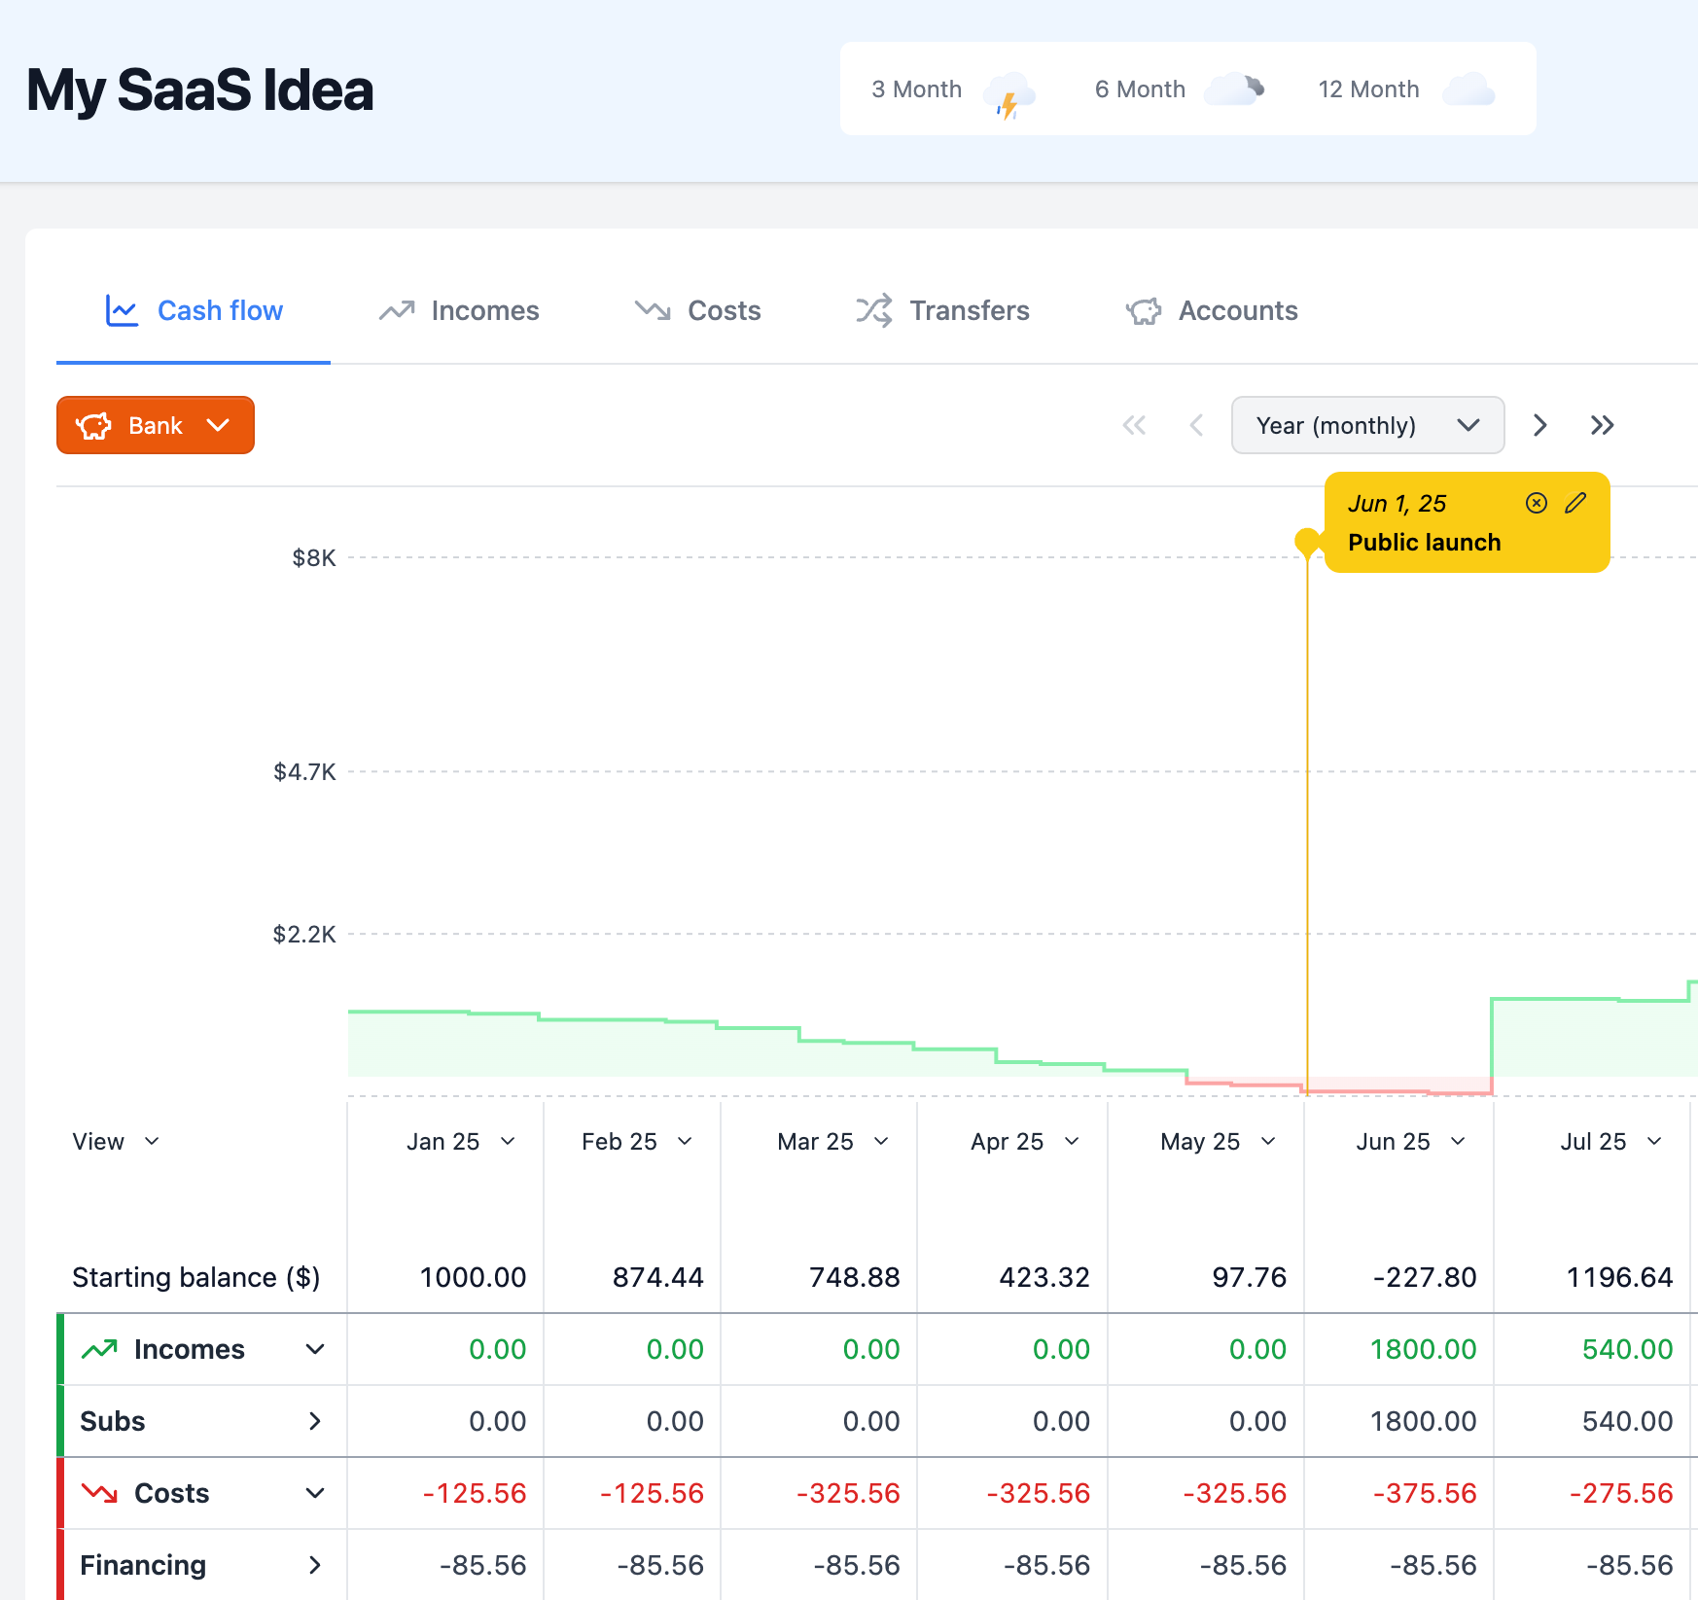Screen dimensions: 1698x1600
Task: Collapse the Incomes row group
Action: tap(314, 1349)
